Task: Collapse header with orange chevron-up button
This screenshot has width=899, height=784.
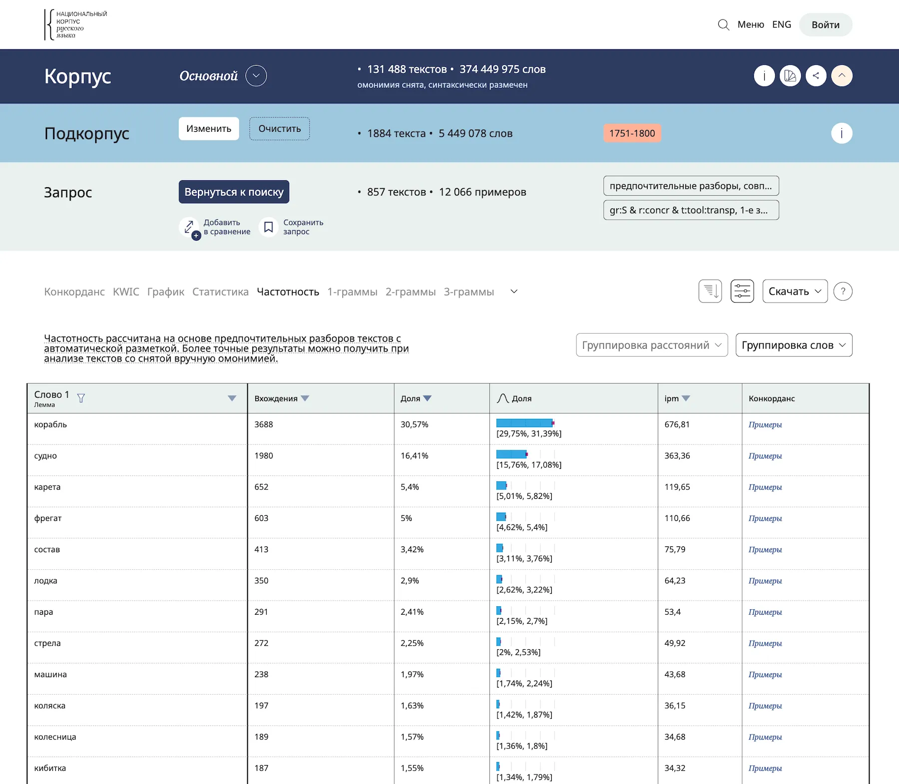Action: coord(842,76)
